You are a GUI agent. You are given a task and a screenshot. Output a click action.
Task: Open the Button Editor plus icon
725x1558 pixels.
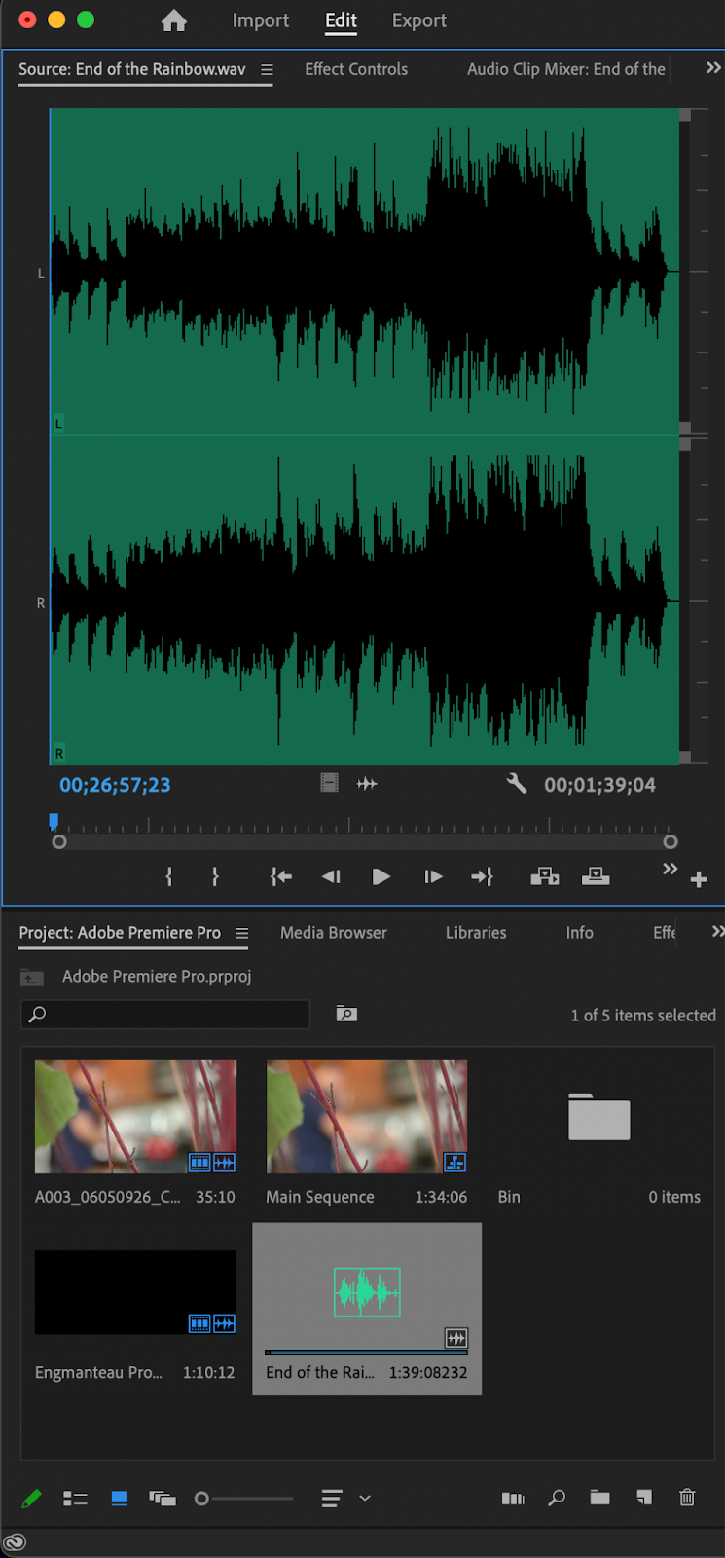click(699, 880)
